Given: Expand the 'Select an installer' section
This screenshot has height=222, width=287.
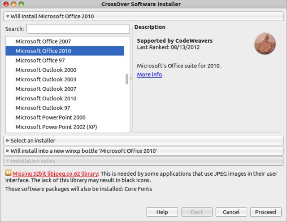Looking at the screenshot, I should (x=143, y=141).
